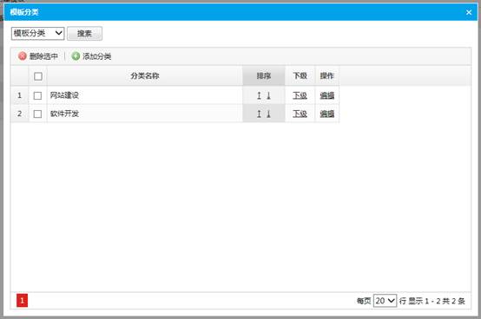Open the 模板分类 dropdown filter
The height and width of the screenshot is (319, 481).
click(x=37, y=33)
